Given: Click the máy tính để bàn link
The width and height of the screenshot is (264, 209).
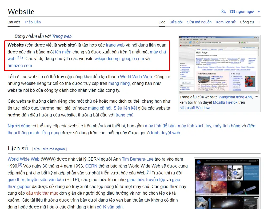Looking at the screenshot, I should [x=160, y=126].
